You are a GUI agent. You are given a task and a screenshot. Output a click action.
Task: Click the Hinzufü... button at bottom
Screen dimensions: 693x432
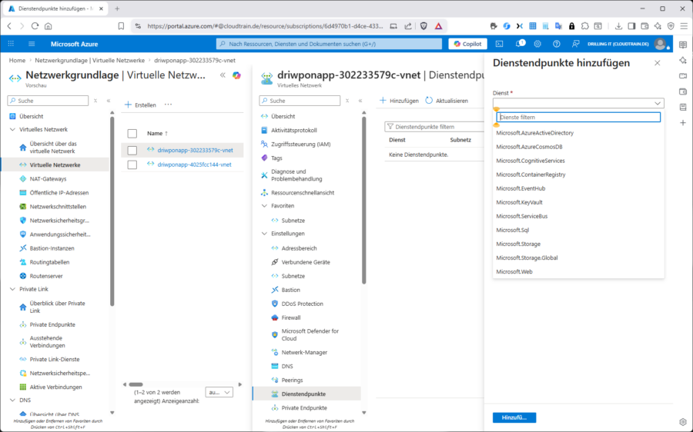click(514, 417)
